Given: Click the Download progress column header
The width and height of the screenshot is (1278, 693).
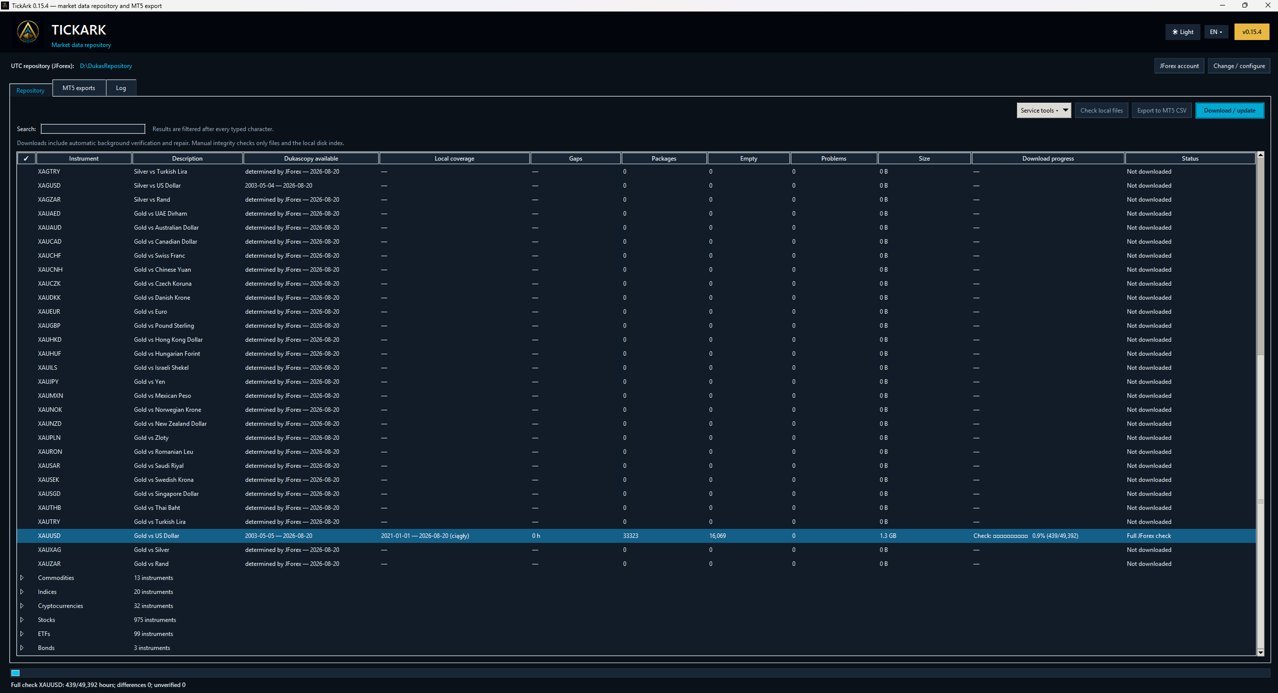Looking at the screenshot, I should (x=1048, y=159).
